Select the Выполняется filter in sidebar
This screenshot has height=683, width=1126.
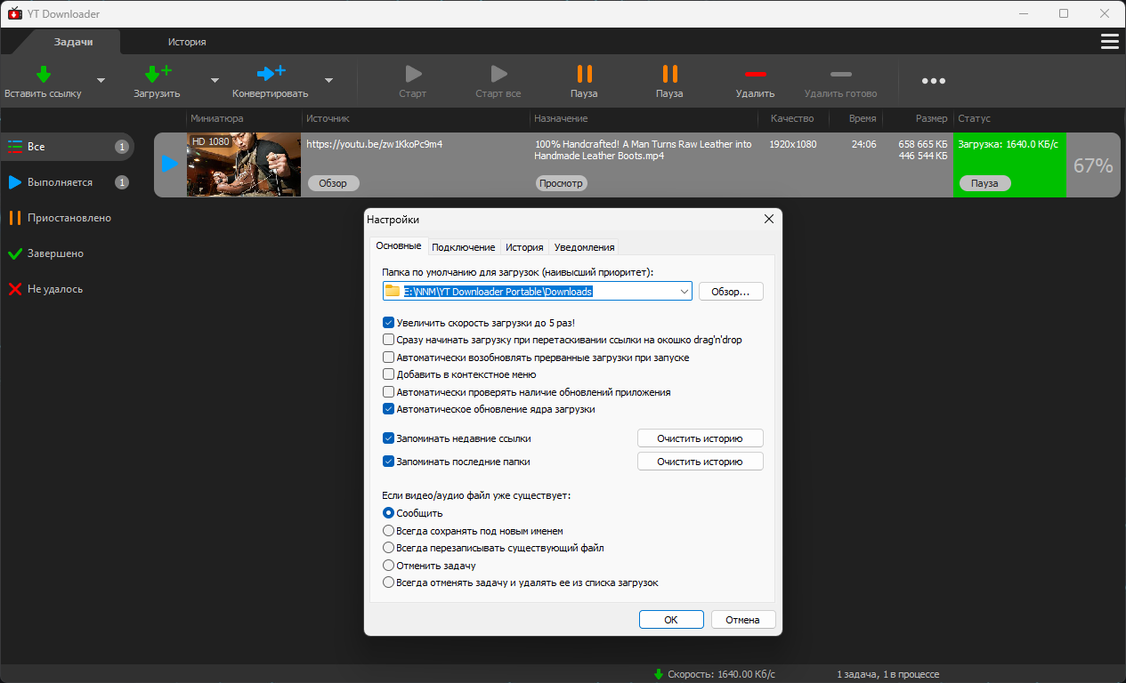[67, 182]
